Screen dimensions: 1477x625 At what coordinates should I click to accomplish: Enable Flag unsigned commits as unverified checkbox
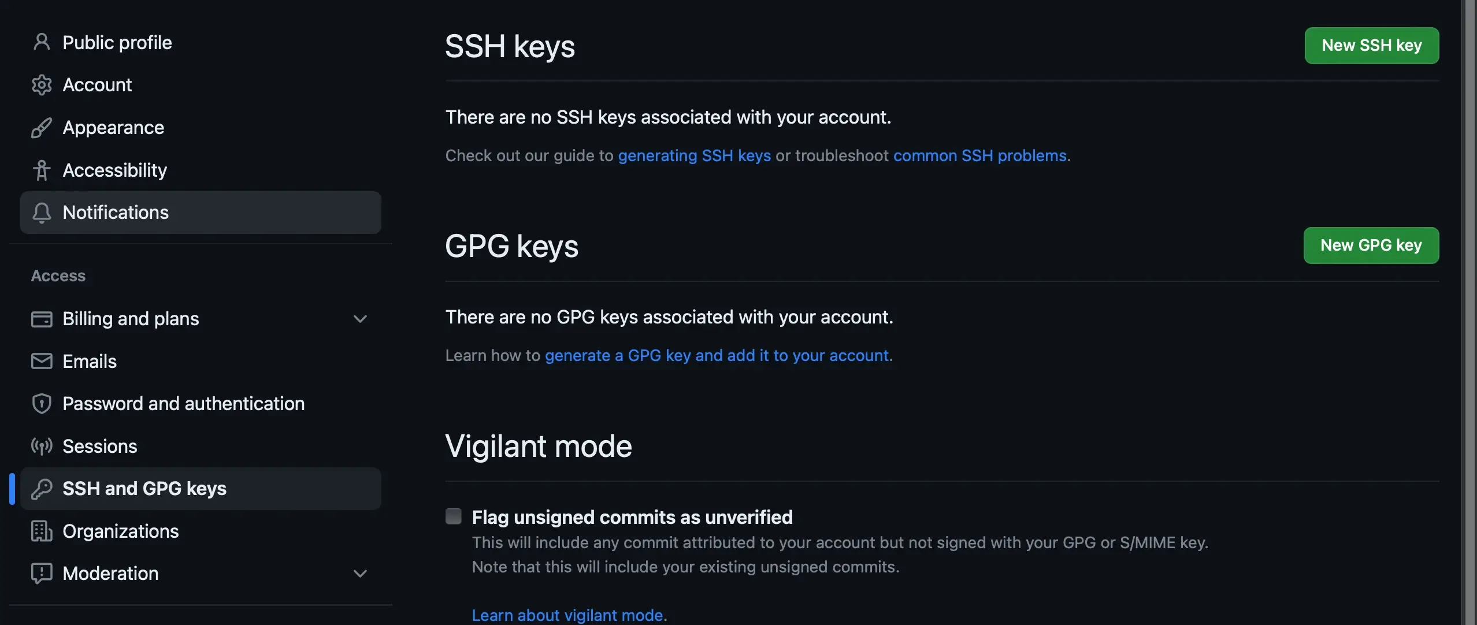pyautogui.click(x=454, y=516)
